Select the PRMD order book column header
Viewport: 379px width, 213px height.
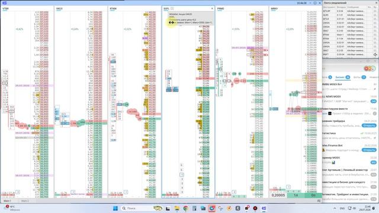[220, 8]
